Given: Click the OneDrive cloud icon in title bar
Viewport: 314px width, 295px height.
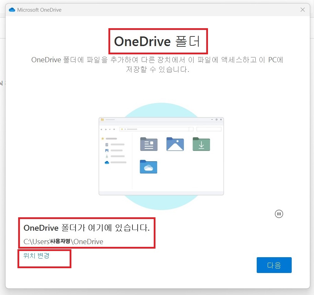Looking at the screenshot, I should (12, 10).
